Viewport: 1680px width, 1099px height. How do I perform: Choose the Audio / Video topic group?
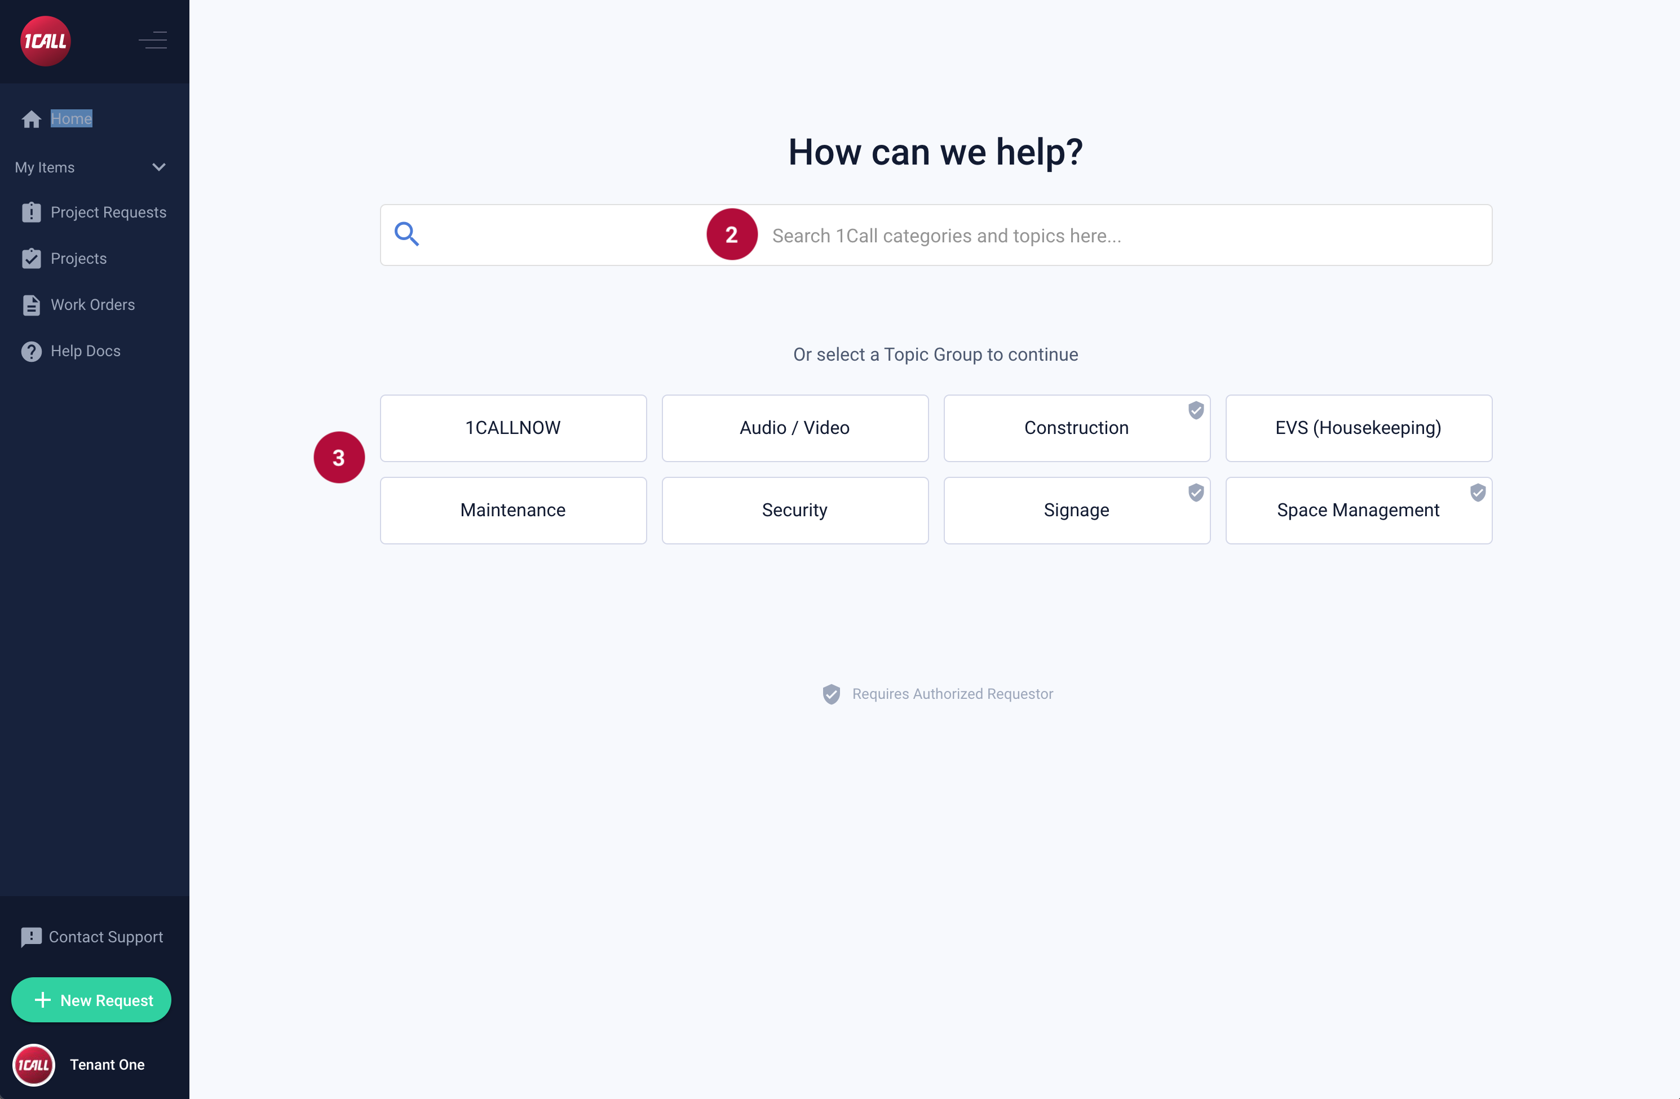794,428
